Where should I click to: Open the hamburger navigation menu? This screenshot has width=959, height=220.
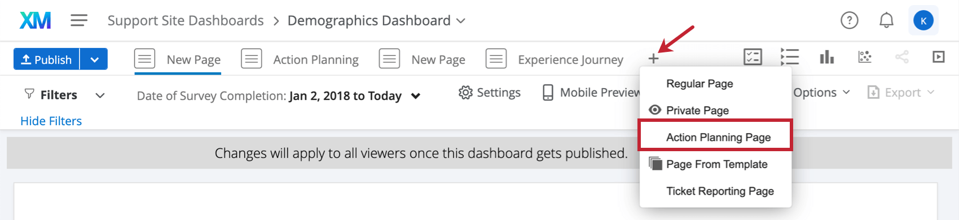79,20
